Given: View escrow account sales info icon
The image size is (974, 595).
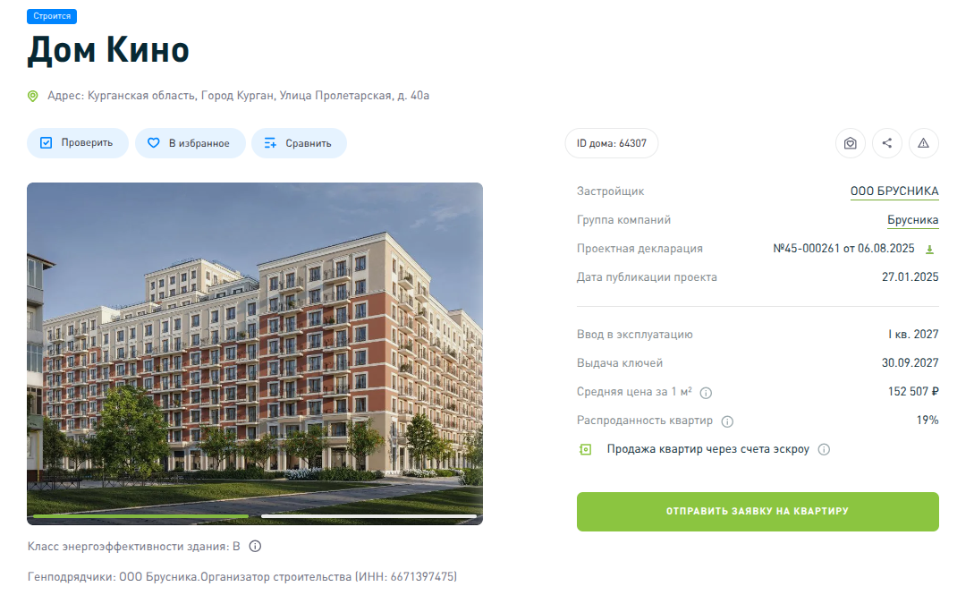Looking at the screenshot, I should (824, 449).
